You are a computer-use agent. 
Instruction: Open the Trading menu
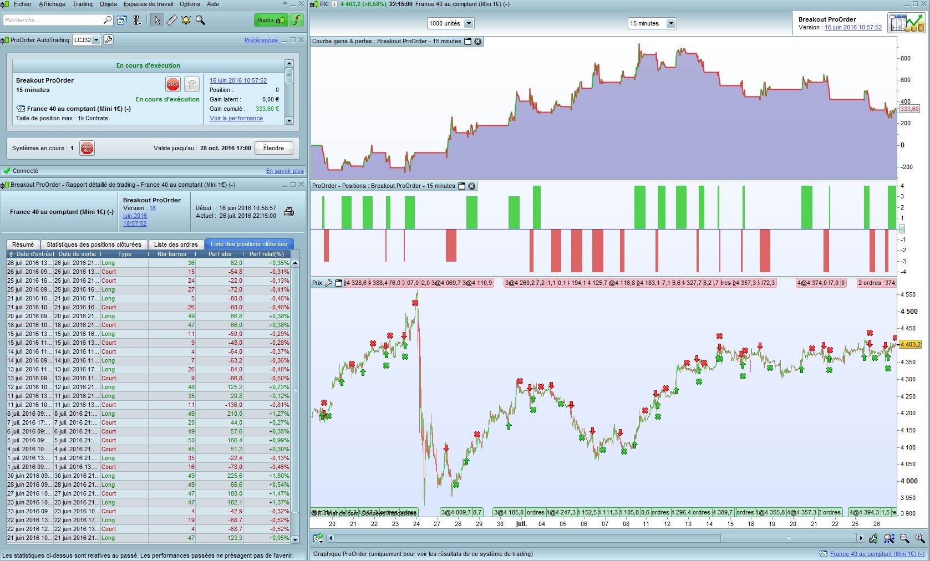pyautogui.click(x=83, y=4)
